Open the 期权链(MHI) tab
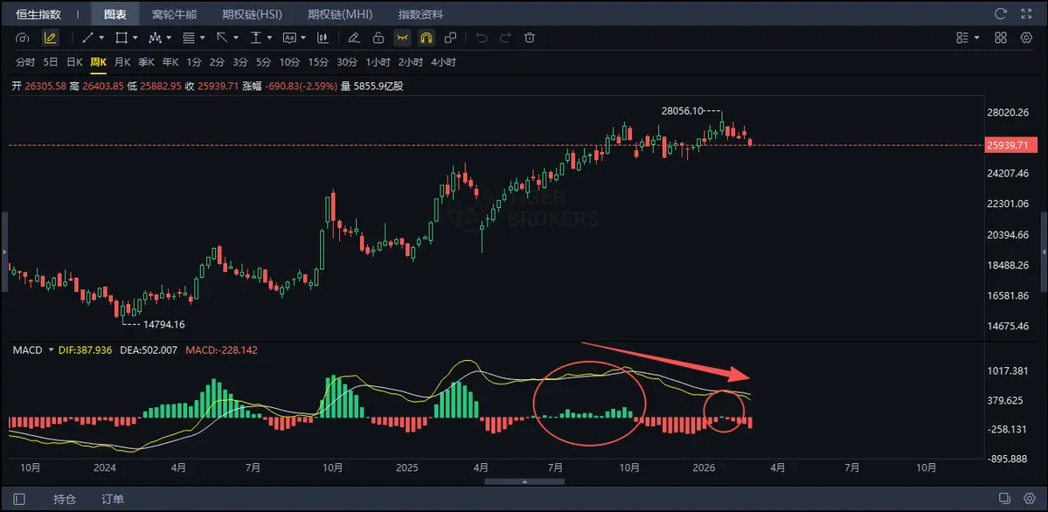The image size is (1048, 512). click(340, 13)
